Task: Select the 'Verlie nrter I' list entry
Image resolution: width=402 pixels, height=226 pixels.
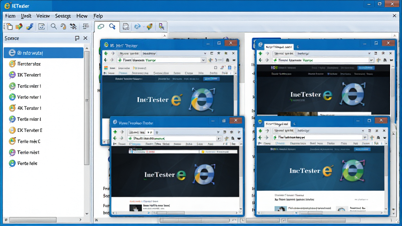Action: [44, 97]
